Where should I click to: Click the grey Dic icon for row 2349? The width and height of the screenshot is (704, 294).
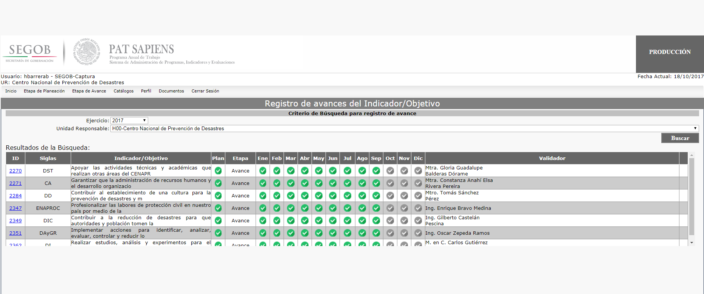pyautogui.click(x=418, y=220)
